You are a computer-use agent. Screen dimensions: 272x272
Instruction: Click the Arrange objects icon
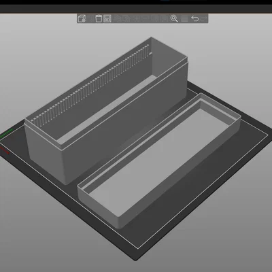[107, 18]
